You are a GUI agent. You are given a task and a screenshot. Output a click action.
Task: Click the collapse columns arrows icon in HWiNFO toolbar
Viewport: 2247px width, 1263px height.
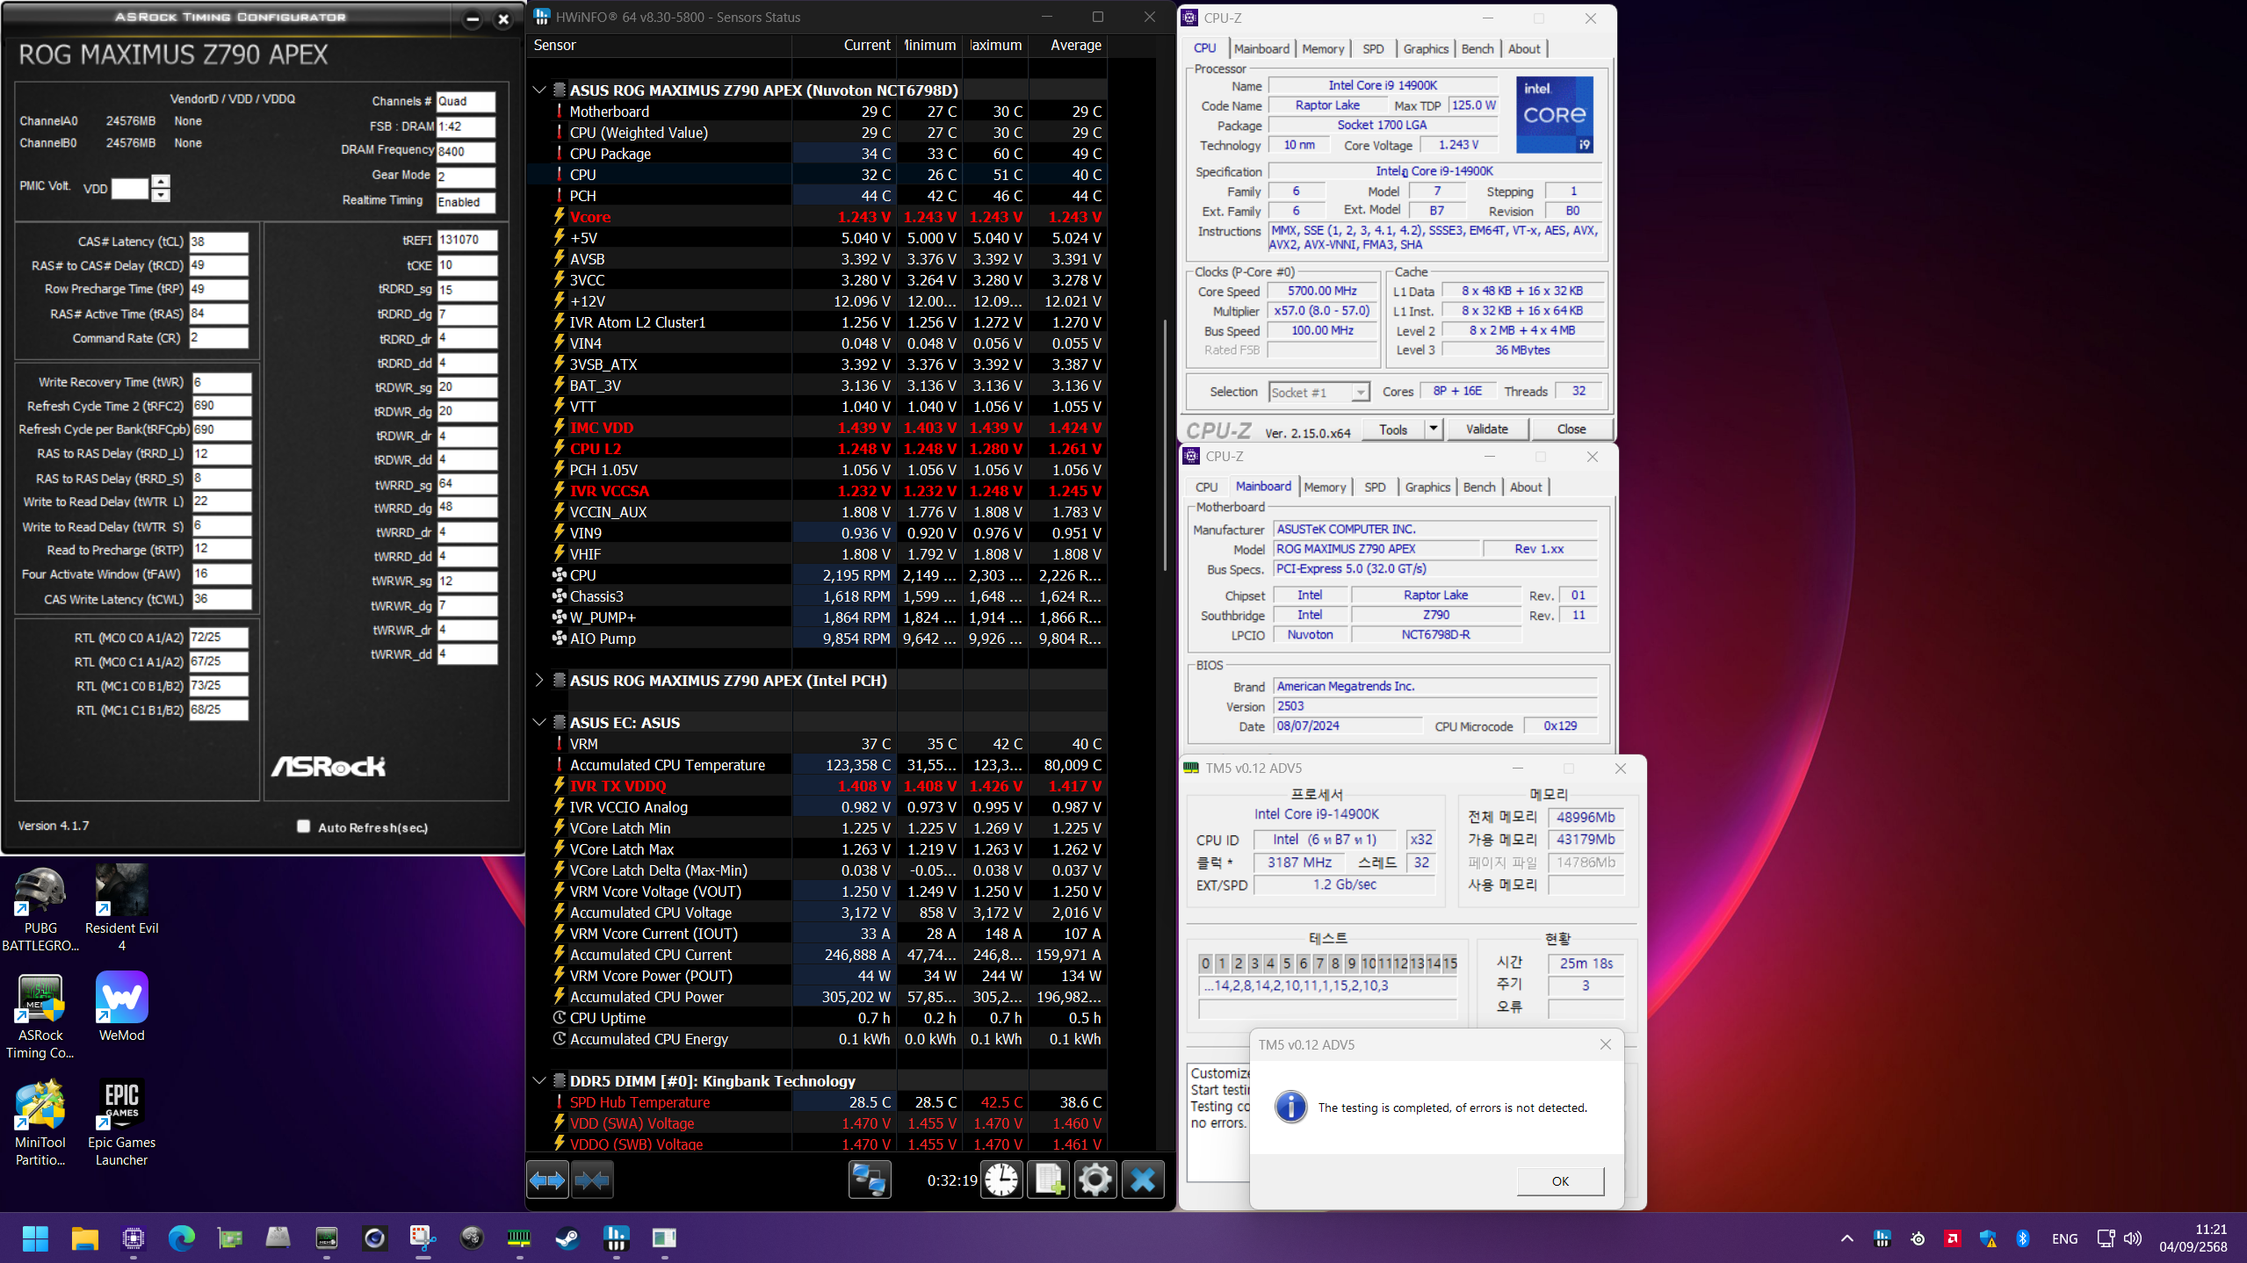click(592, 1180)
